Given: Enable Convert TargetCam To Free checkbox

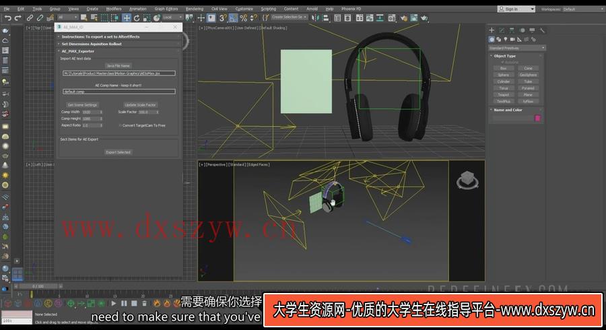Looking at the screenshot, I should click(x=121, y=125).
